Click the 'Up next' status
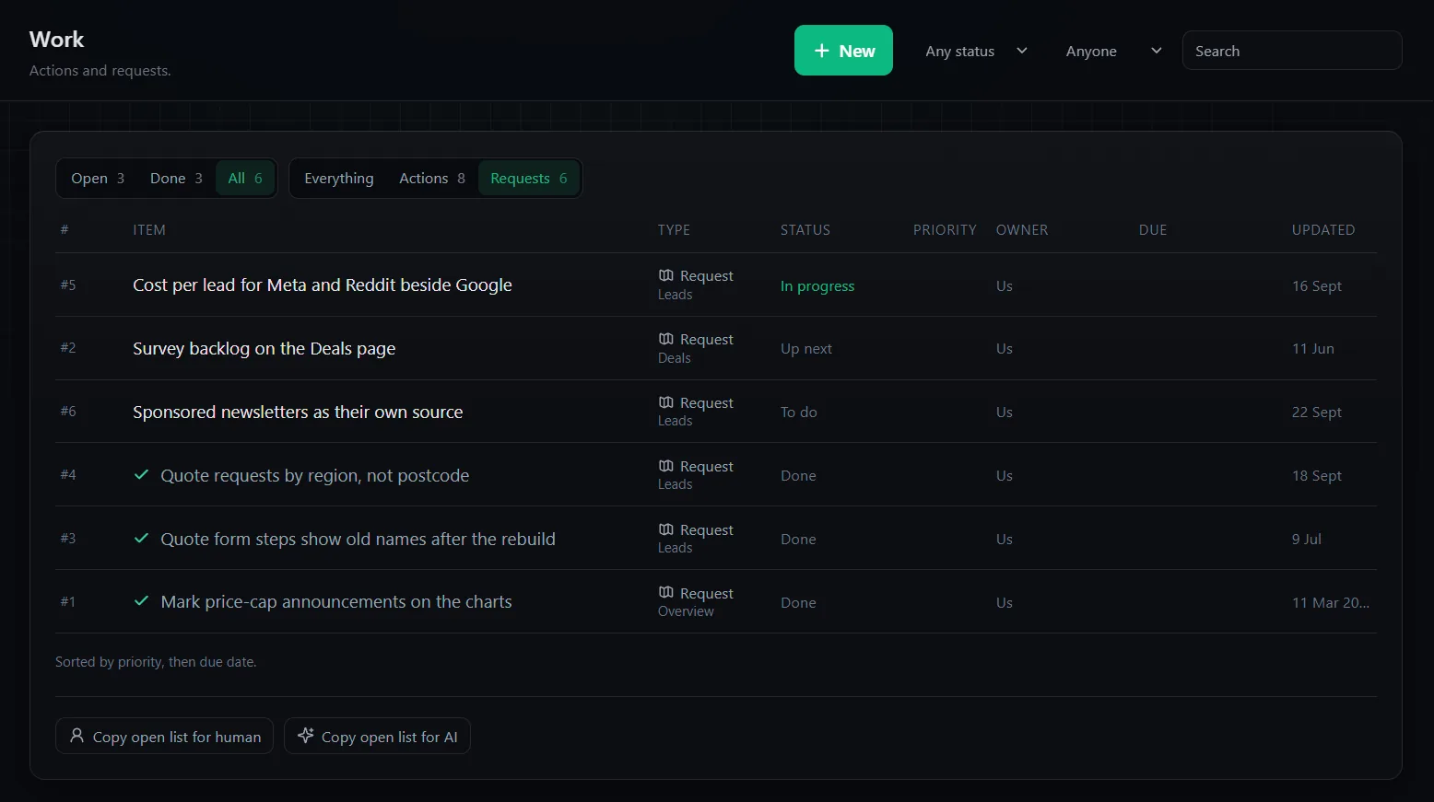This screenshot has height=802, width=1434. coord(806,349)
